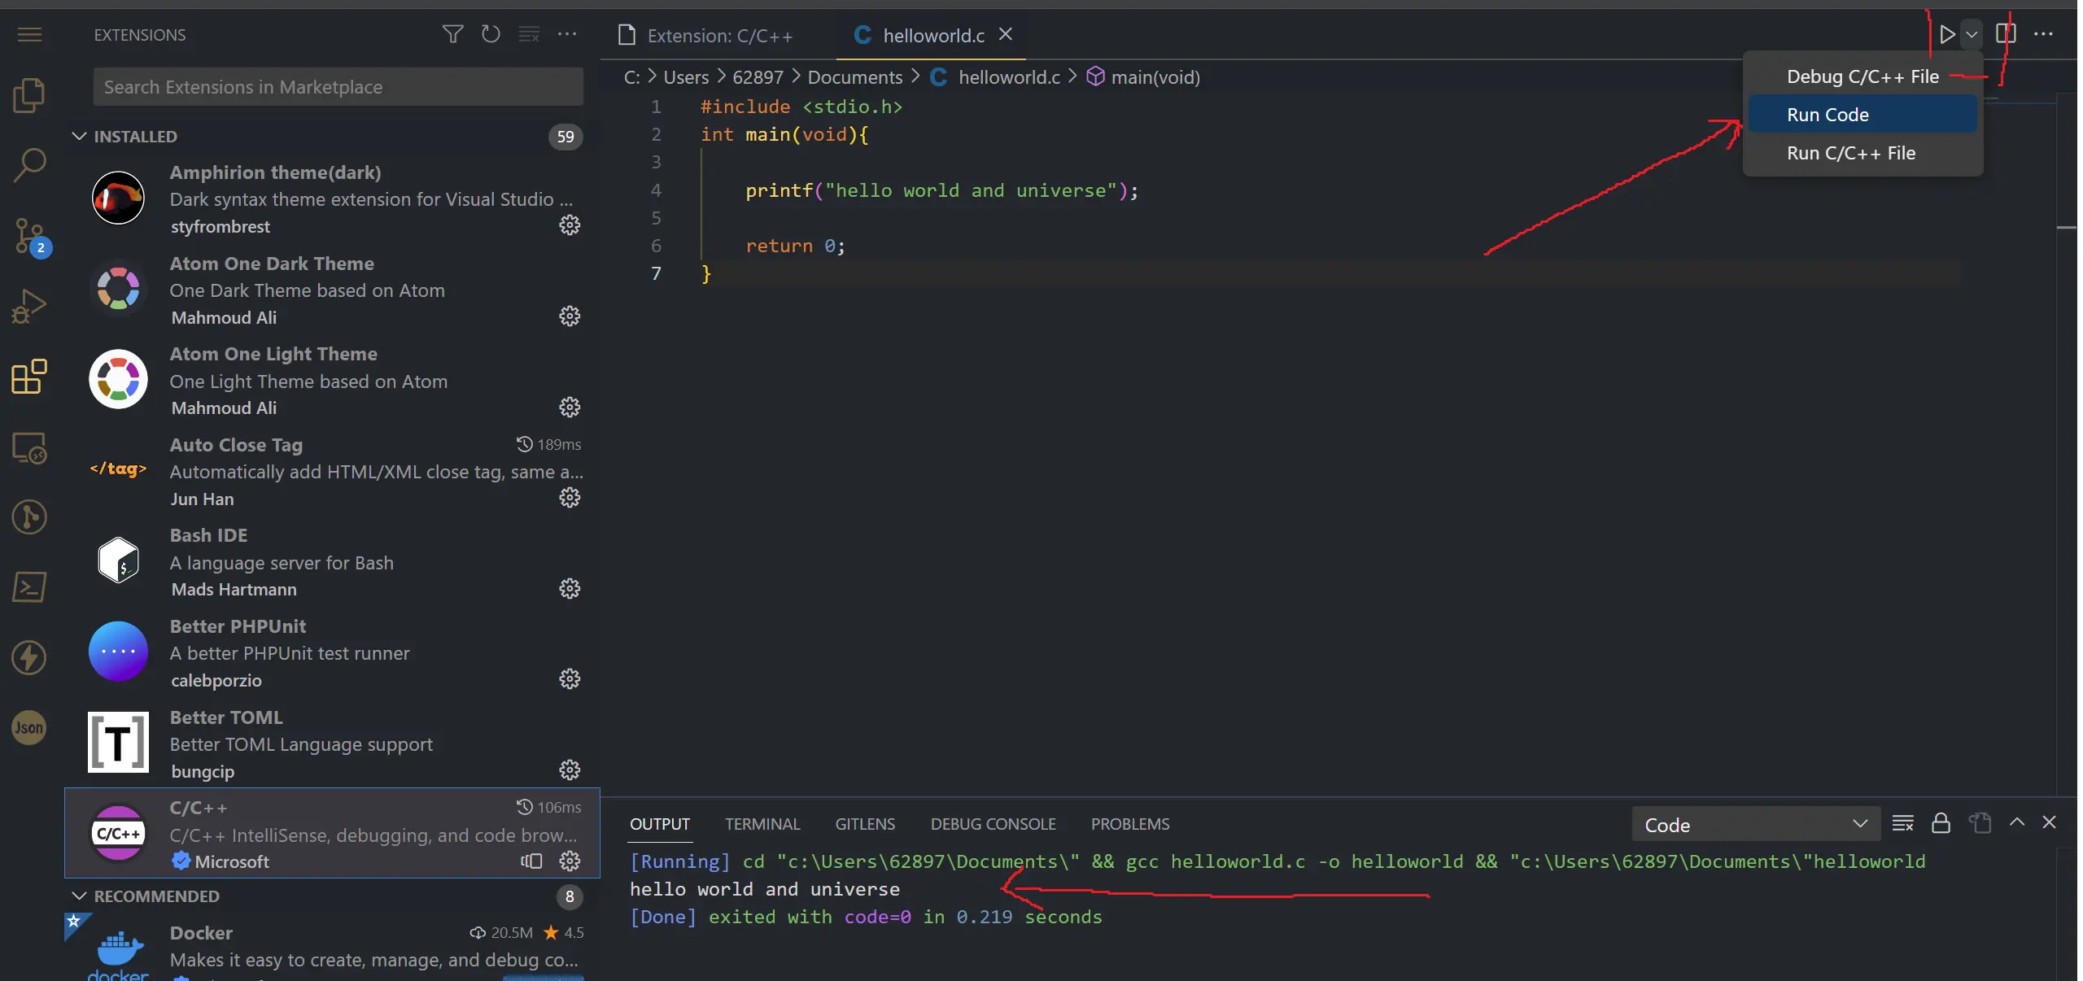
Task: Open the Documents breadcrumb folder
Action: (855, 77)
